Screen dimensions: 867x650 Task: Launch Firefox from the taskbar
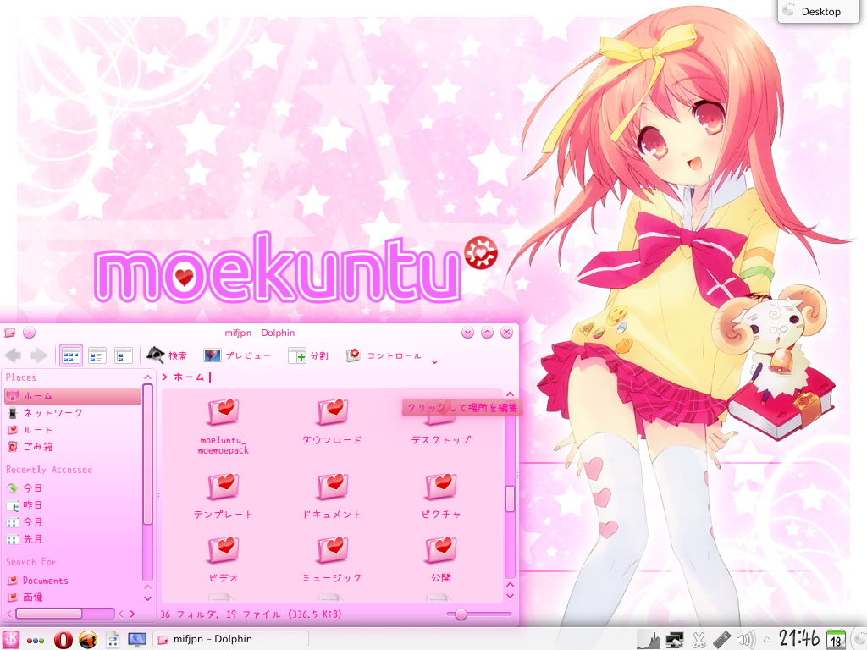[87, 640]
